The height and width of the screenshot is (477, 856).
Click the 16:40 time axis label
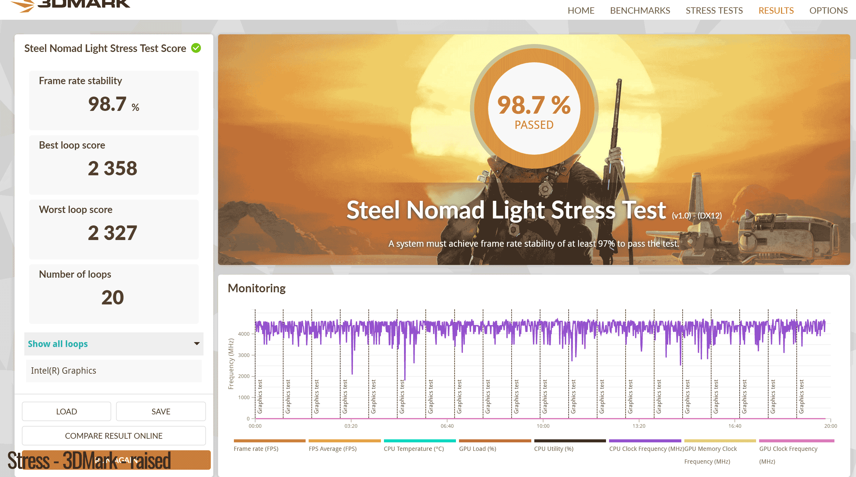735,426
